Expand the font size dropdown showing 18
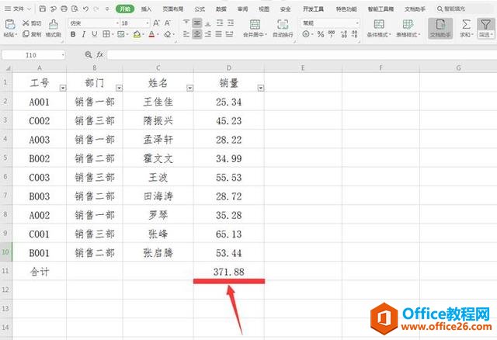The width and height of the screenshot is (497, 340). pos(145,23)
